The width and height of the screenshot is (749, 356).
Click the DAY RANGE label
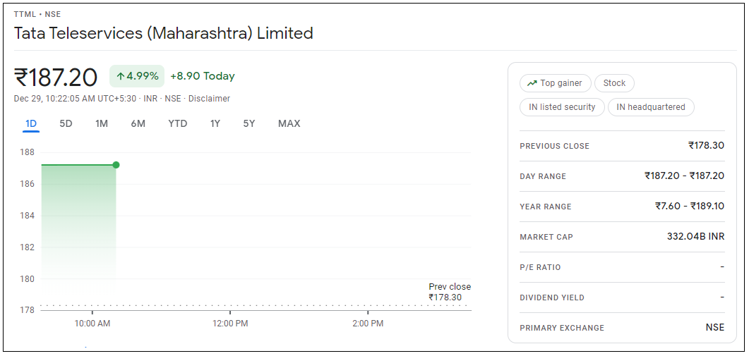tap(543, 176)
